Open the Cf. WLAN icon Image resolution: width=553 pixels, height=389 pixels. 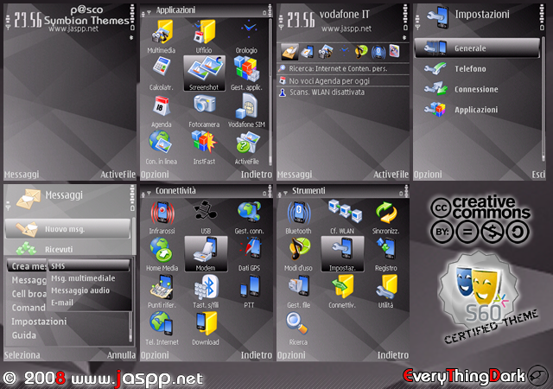click(x=345, y=211)
